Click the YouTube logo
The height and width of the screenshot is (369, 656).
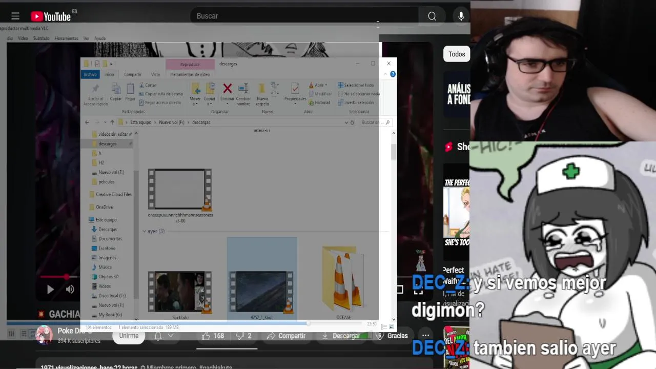tap(51, 16)
